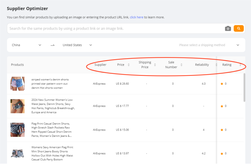The height and width of the screenshot is (164, 251).
Task: Open the Flag Print denim shorts thumbnail
Action: 18,130
